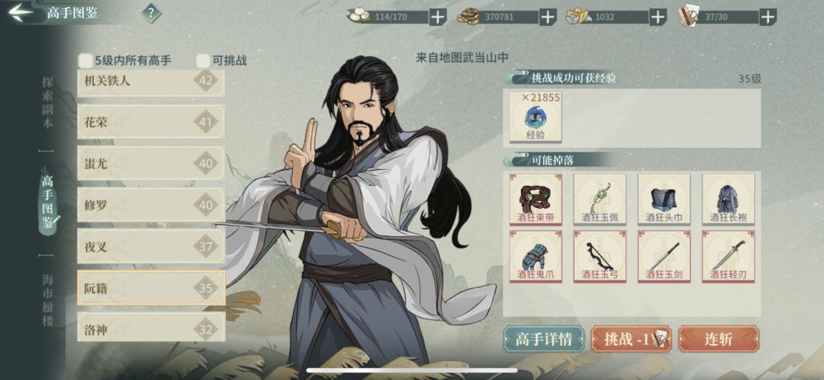Toggle the 可挑战 filter checkbox
824x380 pixels.
203,61
